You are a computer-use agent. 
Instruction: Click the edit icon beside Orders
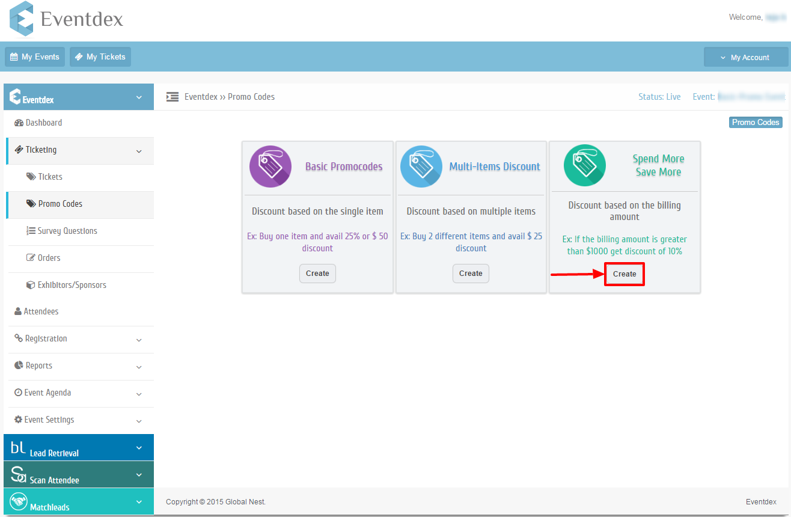click(31, 258)
